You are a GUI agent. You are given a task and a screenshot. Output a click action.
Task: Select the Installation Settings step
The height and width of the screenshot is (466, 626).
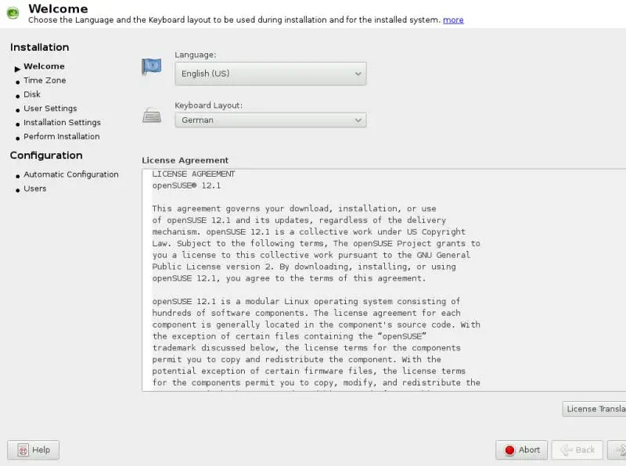[62, 123]
